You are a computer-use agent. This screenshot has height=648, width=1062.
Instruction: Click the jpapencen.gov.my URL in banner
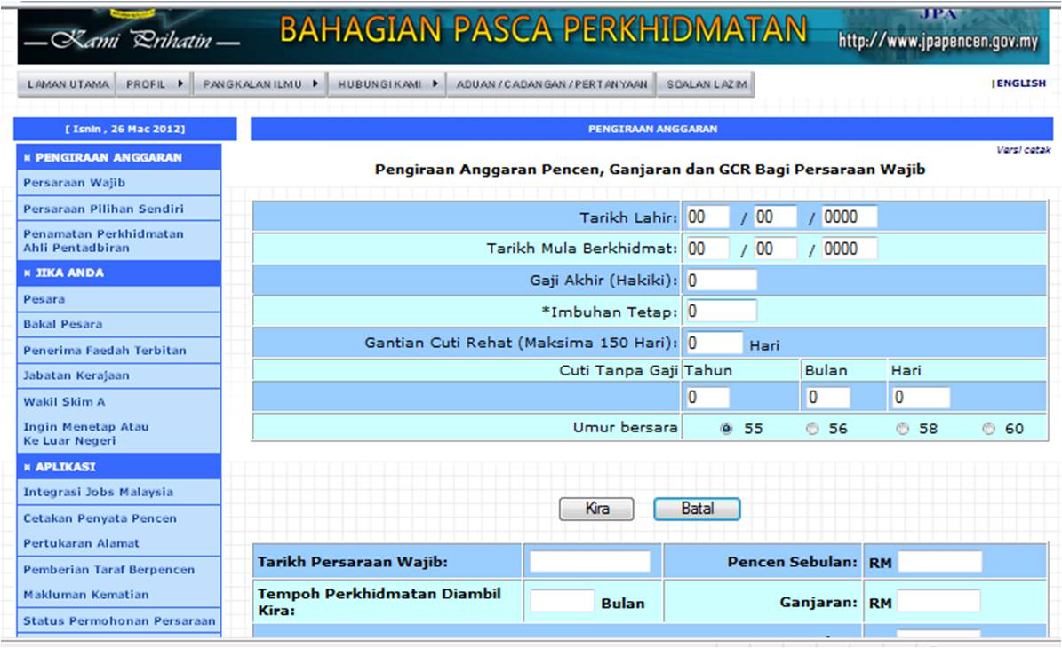[x=938, y=41]
